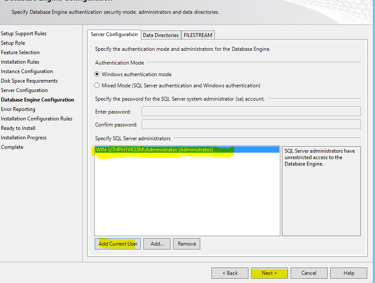The image size is (375, 283).
Task: Click Setup Role step in sidebar
Action: coord(13,43)
